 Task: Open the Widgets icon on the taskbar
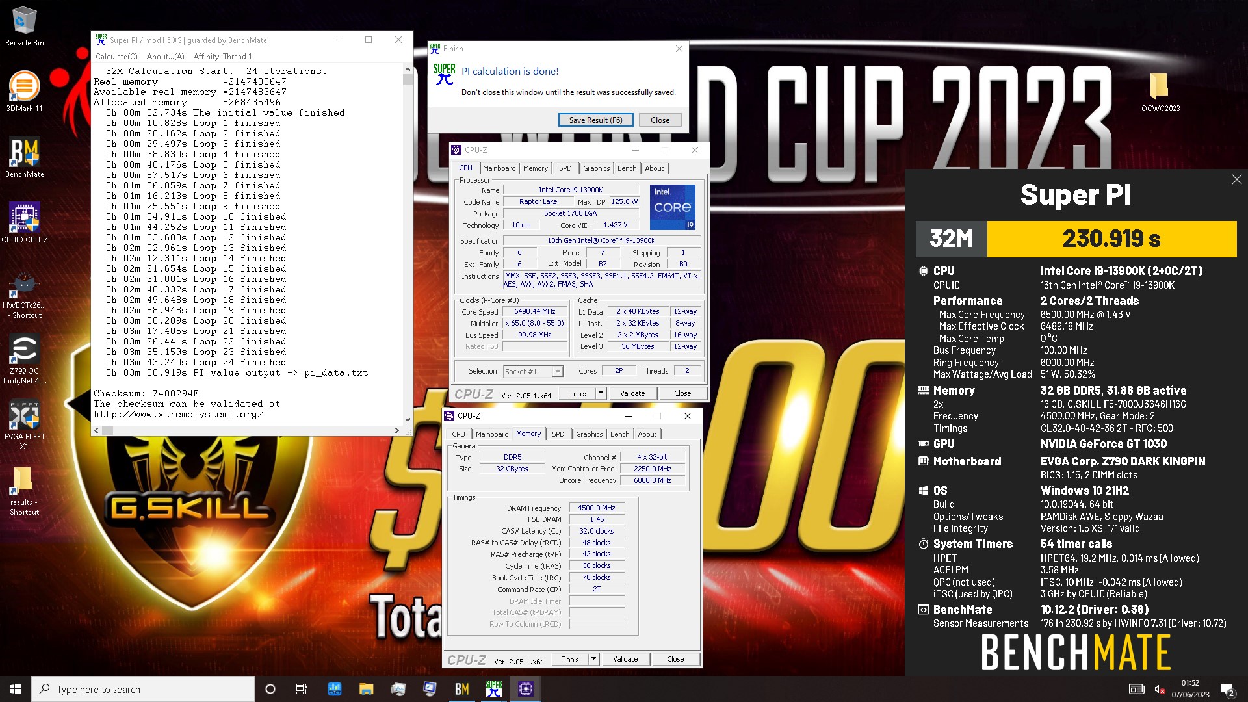coord(335,689)
